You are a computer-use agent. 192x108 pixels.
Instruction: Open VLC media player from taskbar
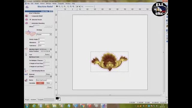tap(48, 106)
